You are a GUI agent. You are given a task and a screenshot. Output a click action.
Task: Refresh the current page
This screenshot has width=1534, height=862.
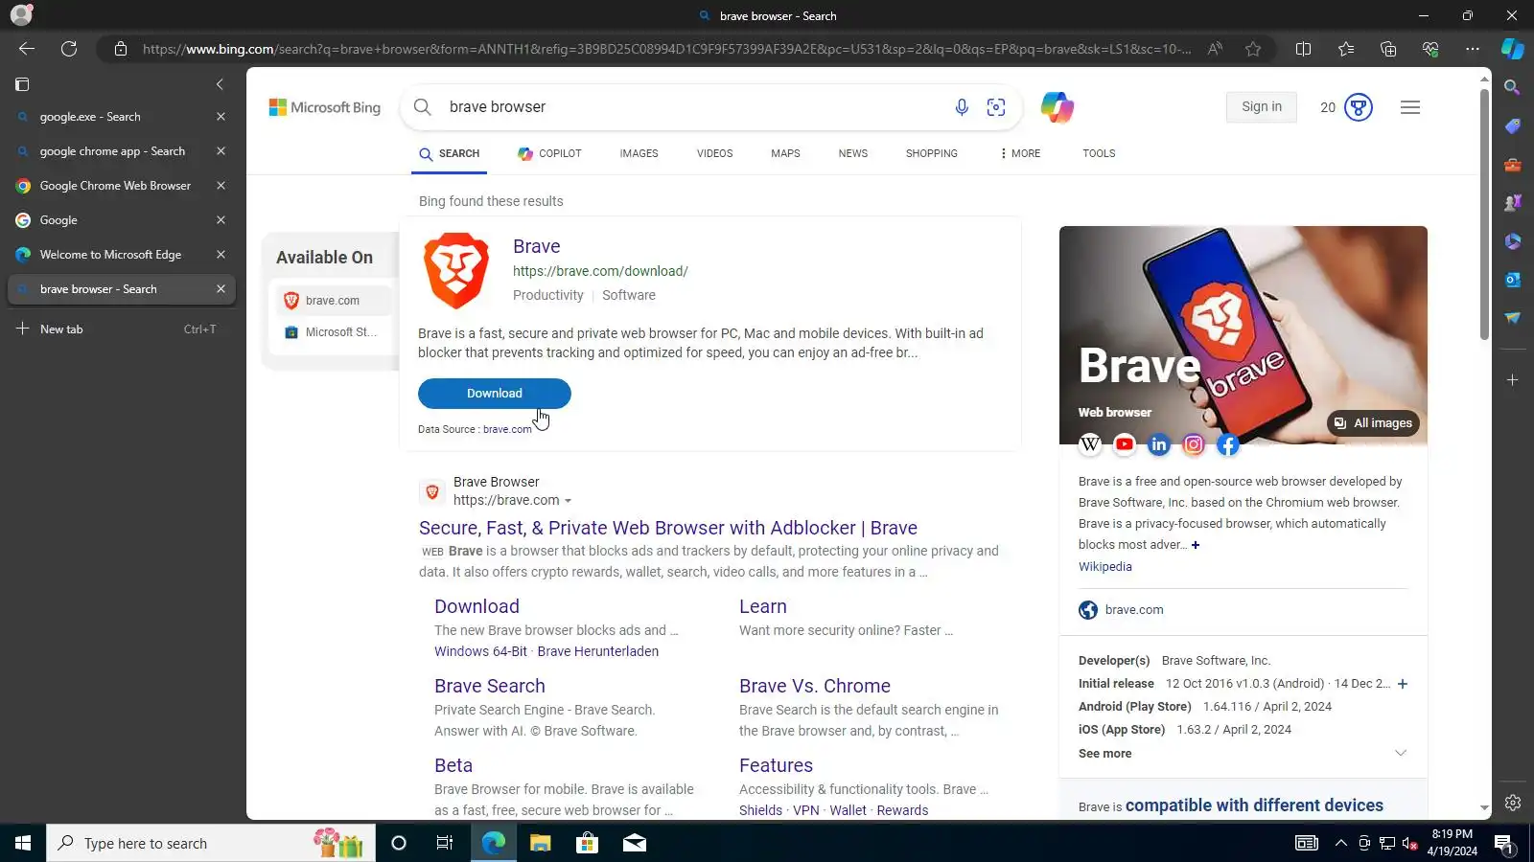[69, 49]
